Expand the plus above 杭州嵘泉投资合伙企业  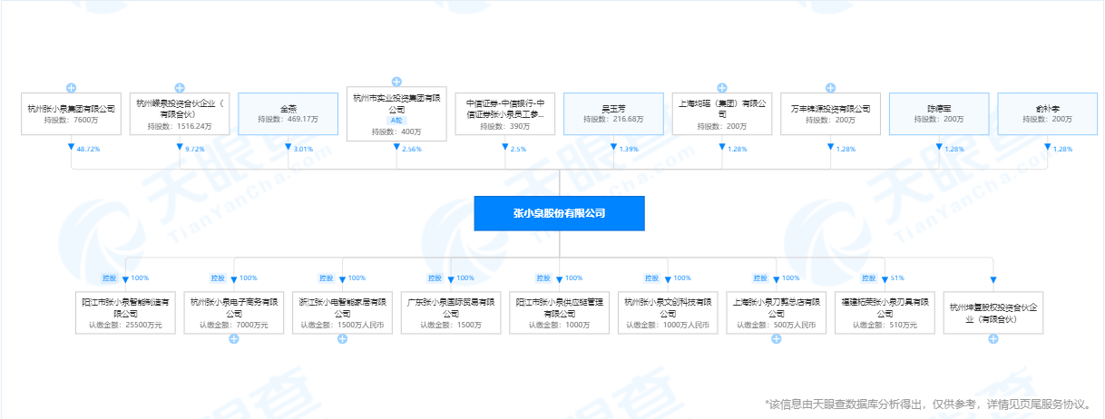click(180, 88)
